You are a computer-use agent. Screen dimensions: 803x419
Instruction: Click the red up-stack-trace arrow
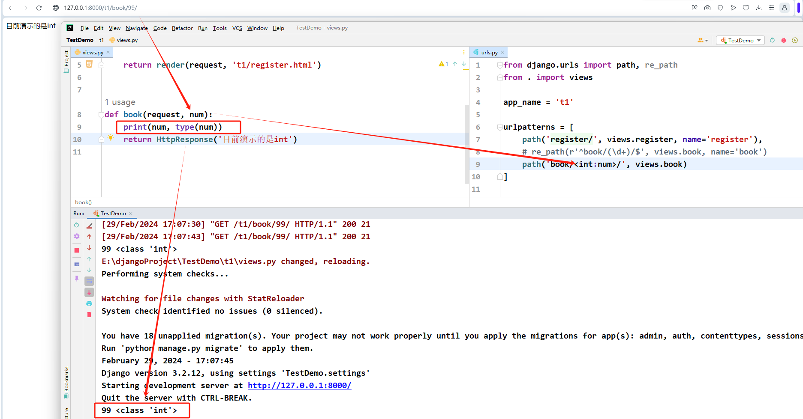tap(89, 237)
